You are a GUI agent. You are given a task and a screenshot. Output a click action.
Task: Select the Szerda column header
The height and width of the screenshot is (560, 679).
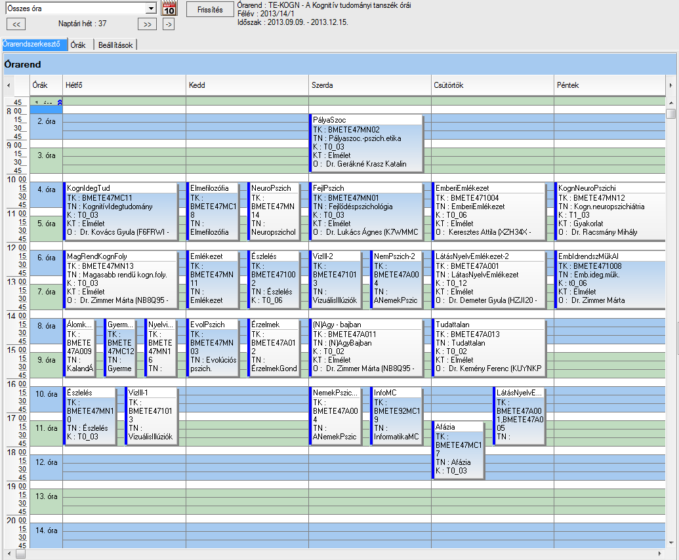pyautogui.click(x=370, y=85)
